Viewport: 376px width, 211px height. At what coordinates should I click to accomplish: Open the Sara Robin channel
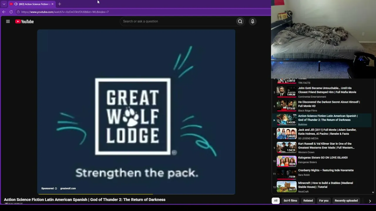(x=304, y=175)
